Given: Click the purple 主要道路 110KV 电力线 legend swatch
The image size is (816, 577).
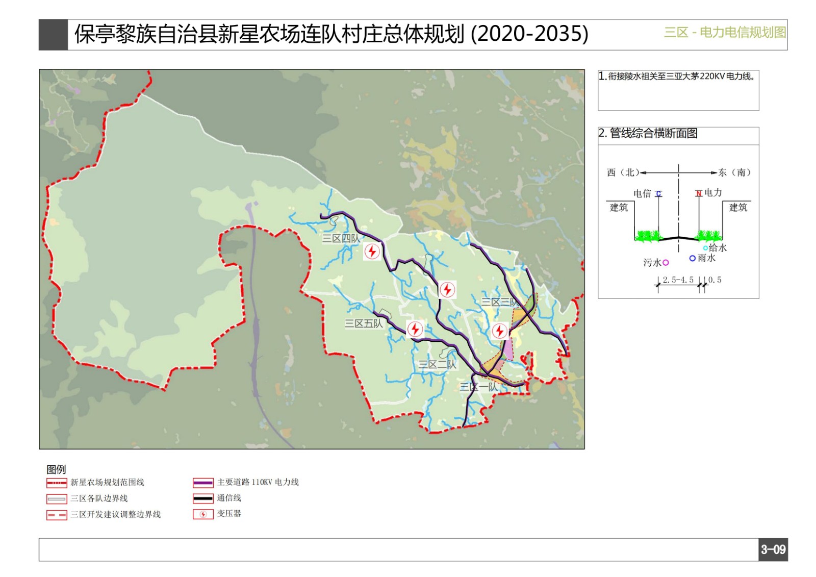Looking at the screenshot, I should tap(203, 483).
